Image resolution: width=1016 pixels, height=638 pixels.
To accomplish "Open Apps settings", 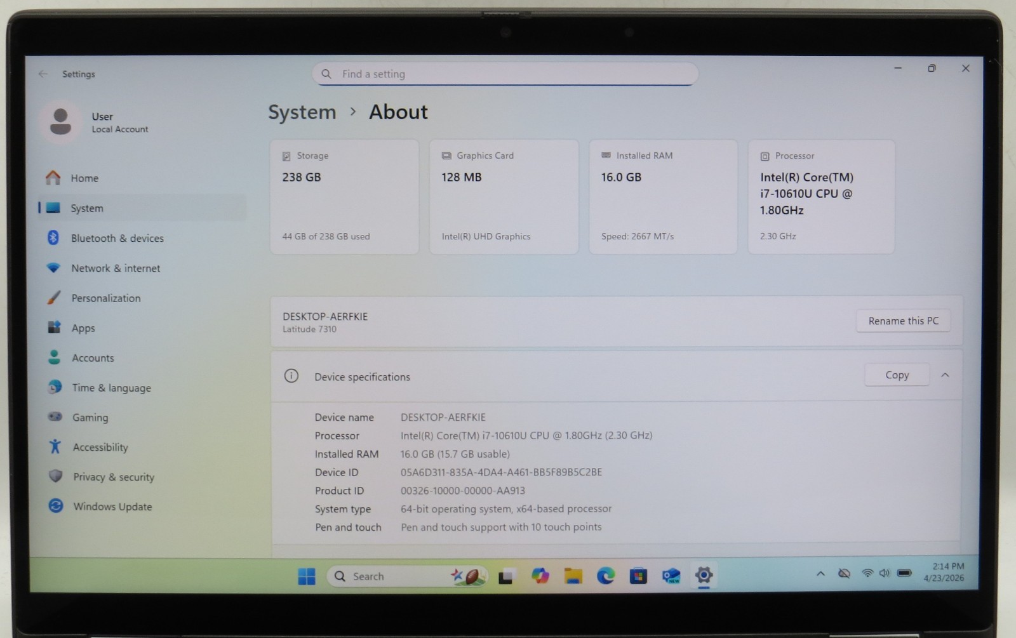I will click(x=143, y=328).
